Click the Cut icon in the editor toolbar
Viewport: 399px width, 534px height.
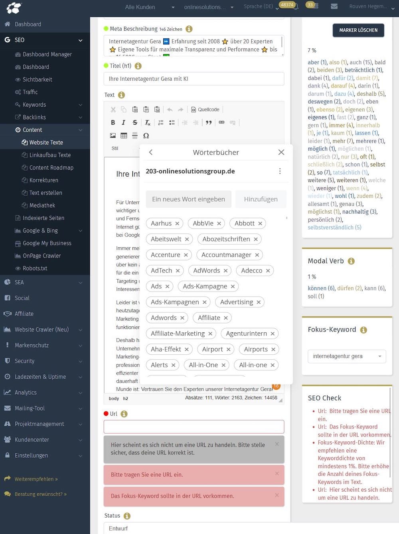(x=113, y=109)
